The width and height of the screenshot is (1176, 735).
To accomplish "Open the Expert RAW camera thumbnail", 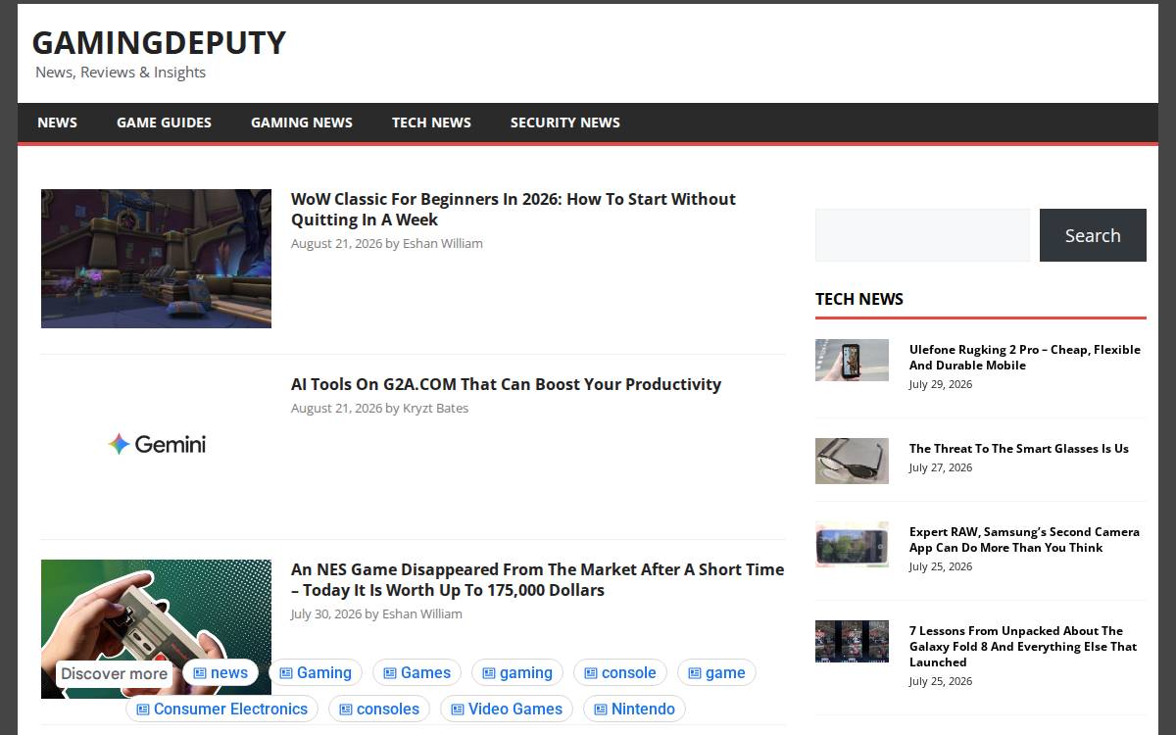I will (x=852, y=544).
